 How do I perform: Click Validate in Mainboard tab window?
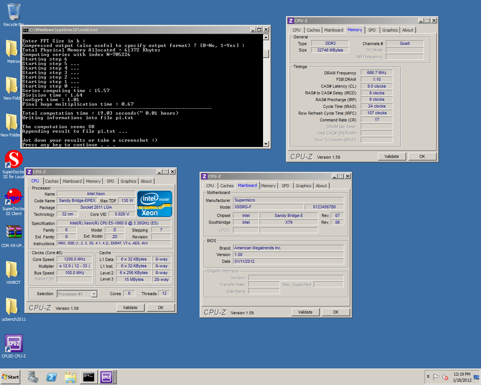point(305,312)
